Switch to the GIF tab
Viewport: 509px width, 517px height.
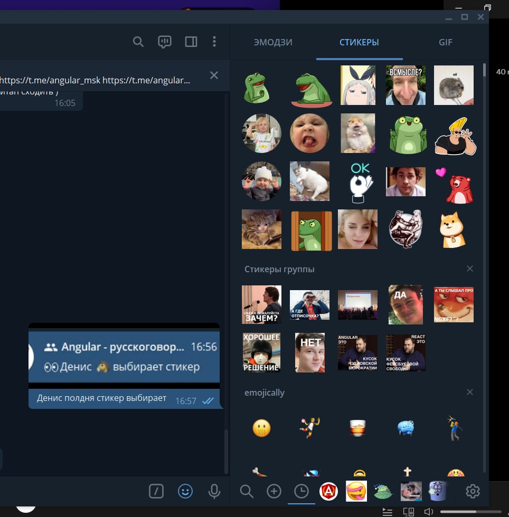(x=445, y=42)
